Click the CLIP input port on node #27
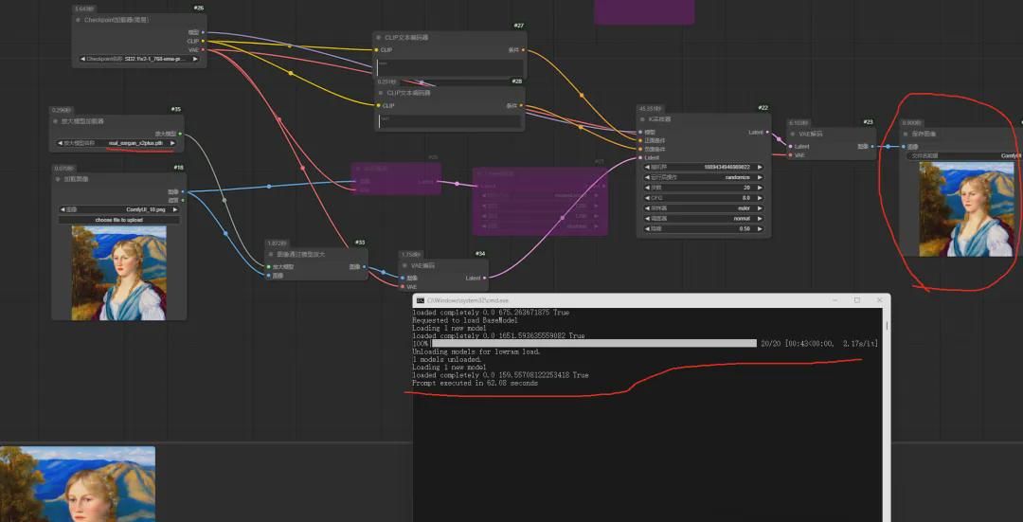The height and width of the screenshot is (522, 1023). 376,50
